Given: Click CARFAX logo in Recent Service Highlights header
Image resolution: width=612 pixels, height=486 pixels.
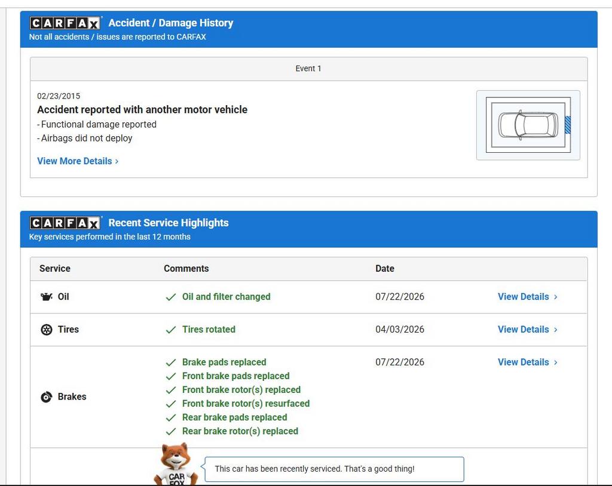Looking at the screenshot, I should click(65, 223).
